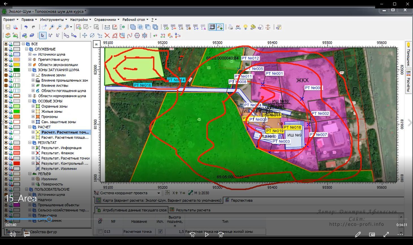Select the move object cross-arrows tool
413x245 pixels.
(x=85, y=36)
